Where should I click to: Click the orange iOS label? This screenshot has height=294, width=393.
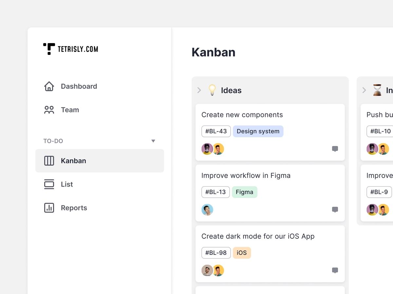(x=242, y=253)
